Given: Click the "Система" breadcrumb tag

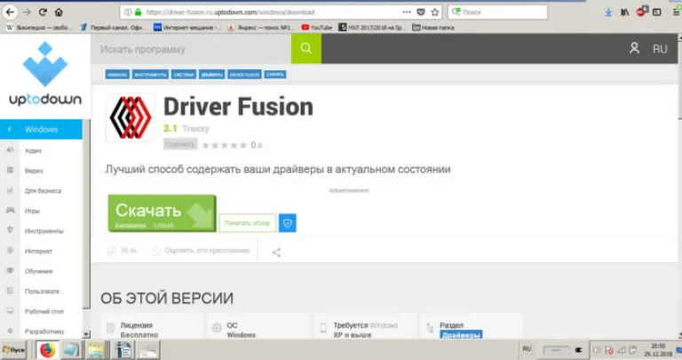Looking at the screenshot, I should (x=184, y=75).
